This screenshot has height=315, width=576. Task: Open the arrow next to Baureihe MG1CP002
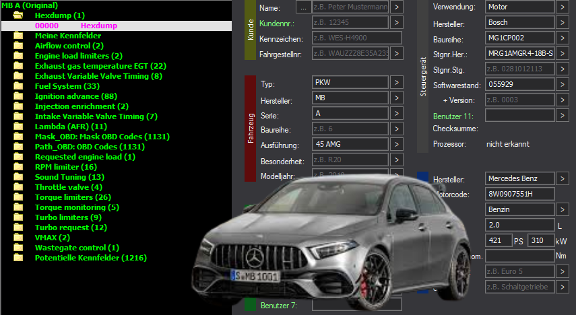coord(563,38)
